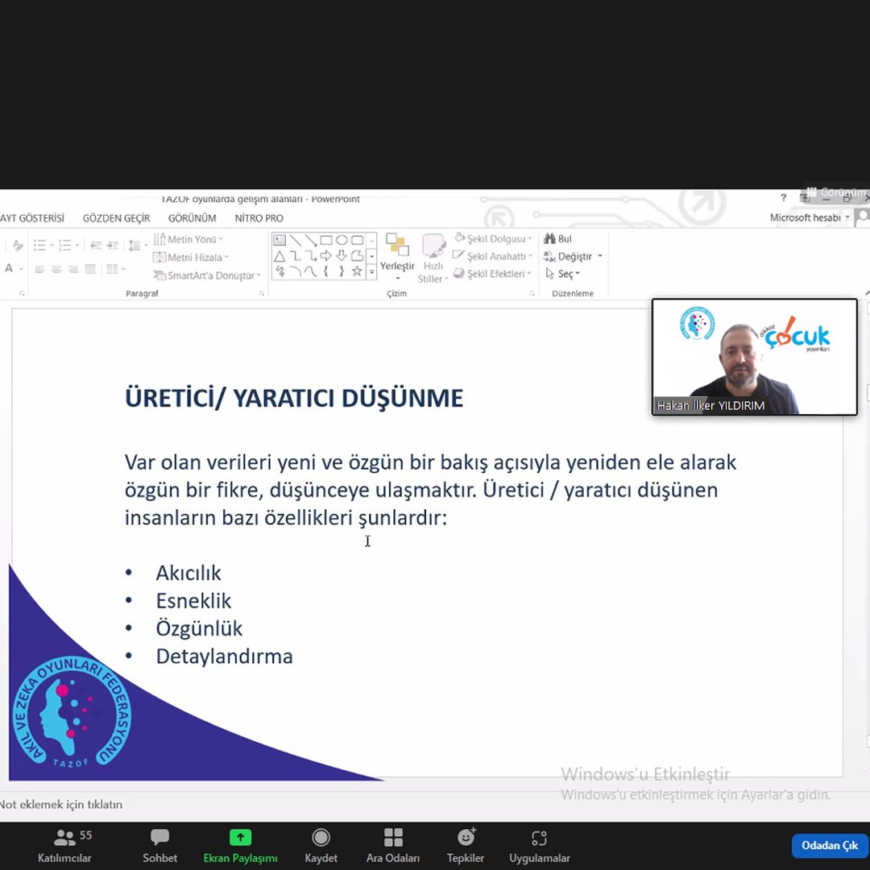Pick the right brace shape
The image size is (870, 870).
342,271
